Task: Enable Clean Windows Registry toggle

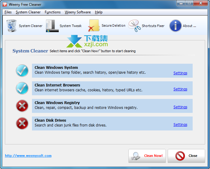Action: 22,106
